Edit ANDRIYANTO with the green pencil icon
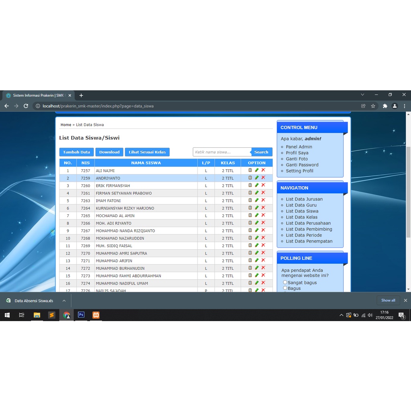 256,178
